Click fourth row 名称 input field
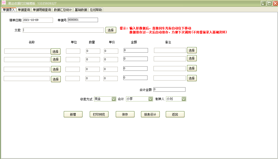This screenshot has height=159, width=278. pos(27,79)
